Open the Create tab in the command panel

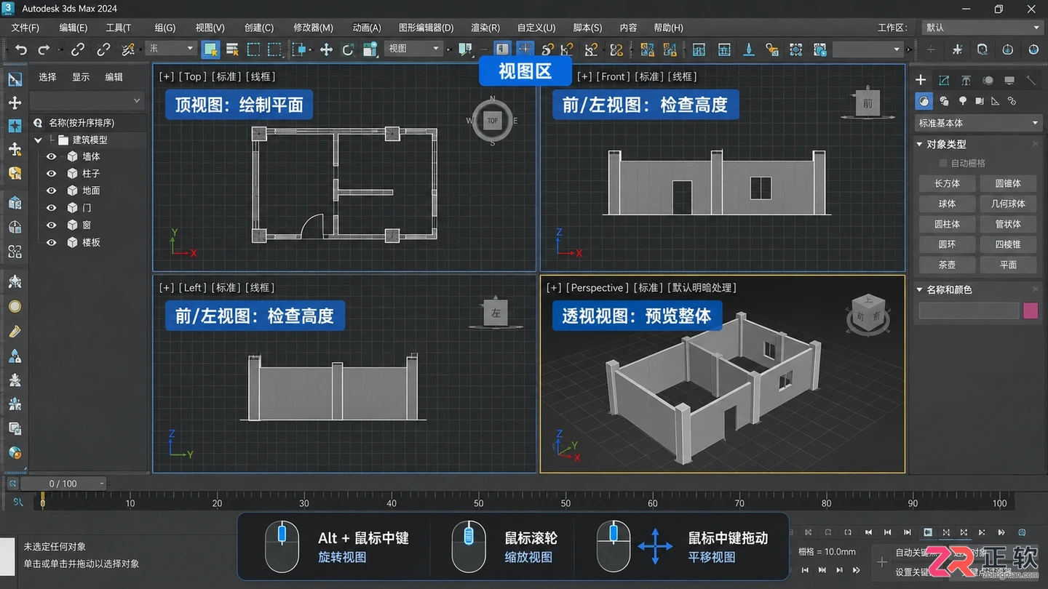pos(921,80)
